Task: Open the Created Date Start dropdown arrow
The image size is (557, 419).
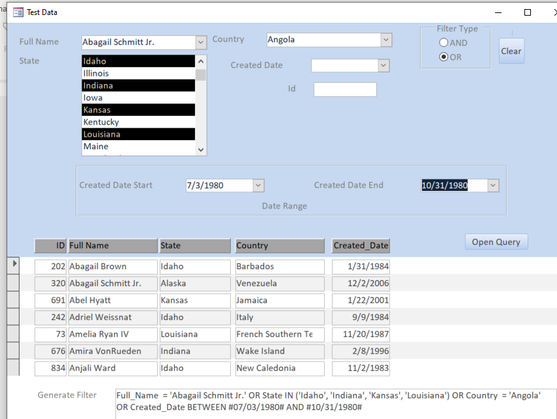Action: click(258, 185)
